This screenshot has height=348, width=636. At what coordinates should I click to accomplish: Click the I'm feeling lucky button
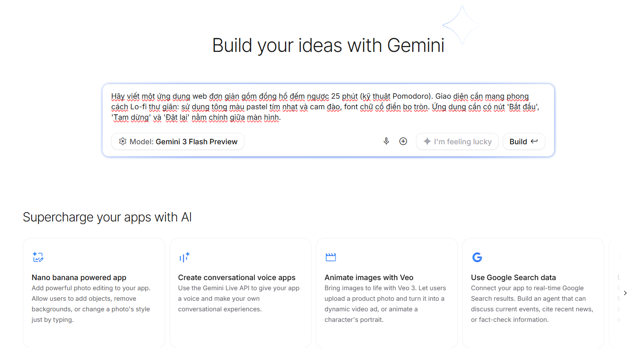pos(457,141)
